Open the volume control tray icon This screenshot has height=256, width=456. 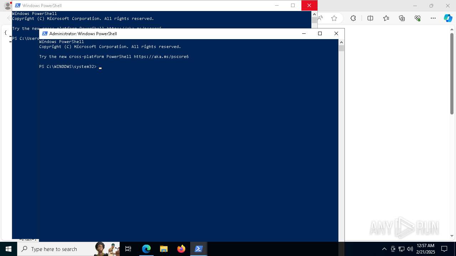point(410,249)
